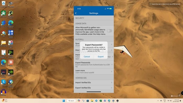Click the VERIFIED IDS section header
This screenshot has height=103, width=183.
coord(81,78)
